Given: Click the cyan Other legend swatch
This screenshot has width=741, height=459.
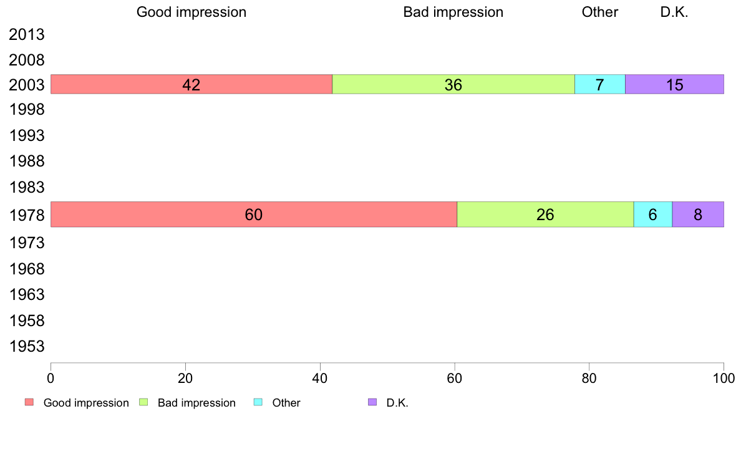Looking at the screenshot, I should point(258,402).
